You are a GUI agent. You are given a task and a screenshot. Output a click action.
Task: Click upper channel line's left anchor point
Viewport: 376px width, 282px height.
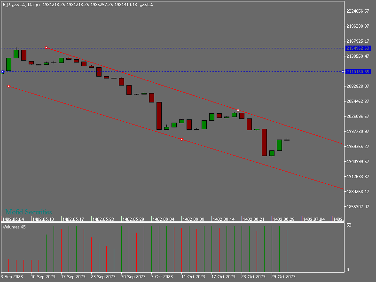click(46, 47)
